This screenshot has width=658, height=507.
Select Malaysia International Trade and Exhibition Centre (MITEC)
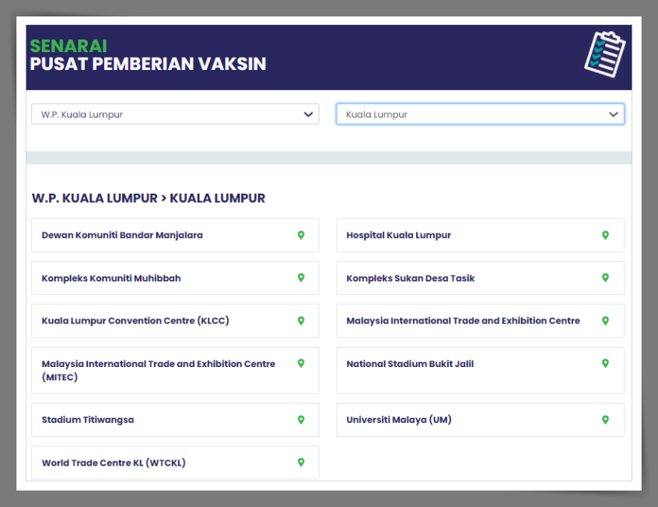click(158, 370)
